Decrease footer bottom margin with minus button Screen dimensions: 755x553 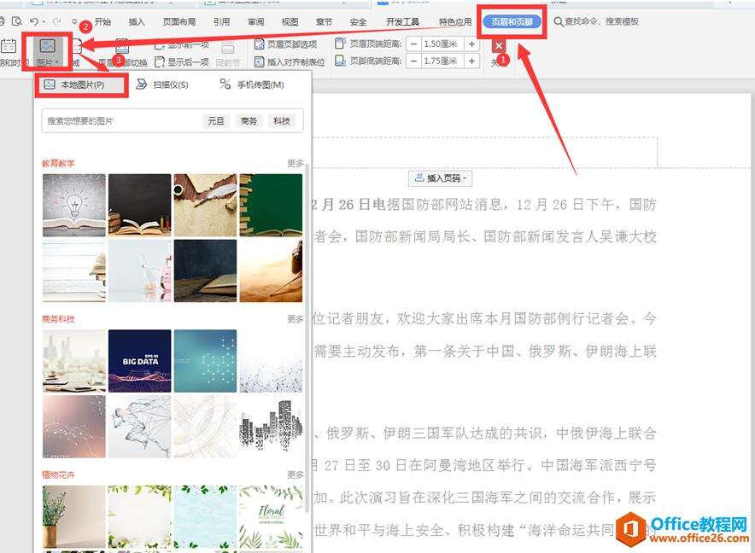[x=413, y=61]
